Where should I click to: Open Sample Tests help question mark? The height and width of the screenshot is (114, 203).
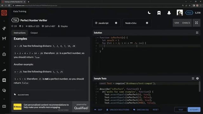[197, 79]
